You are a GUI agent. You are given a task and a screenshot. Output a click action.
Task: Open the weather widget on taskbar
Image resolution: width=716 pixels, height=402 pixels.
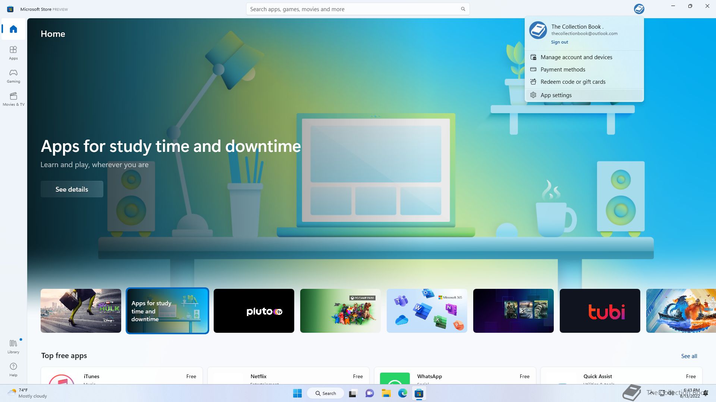point(28,393)
